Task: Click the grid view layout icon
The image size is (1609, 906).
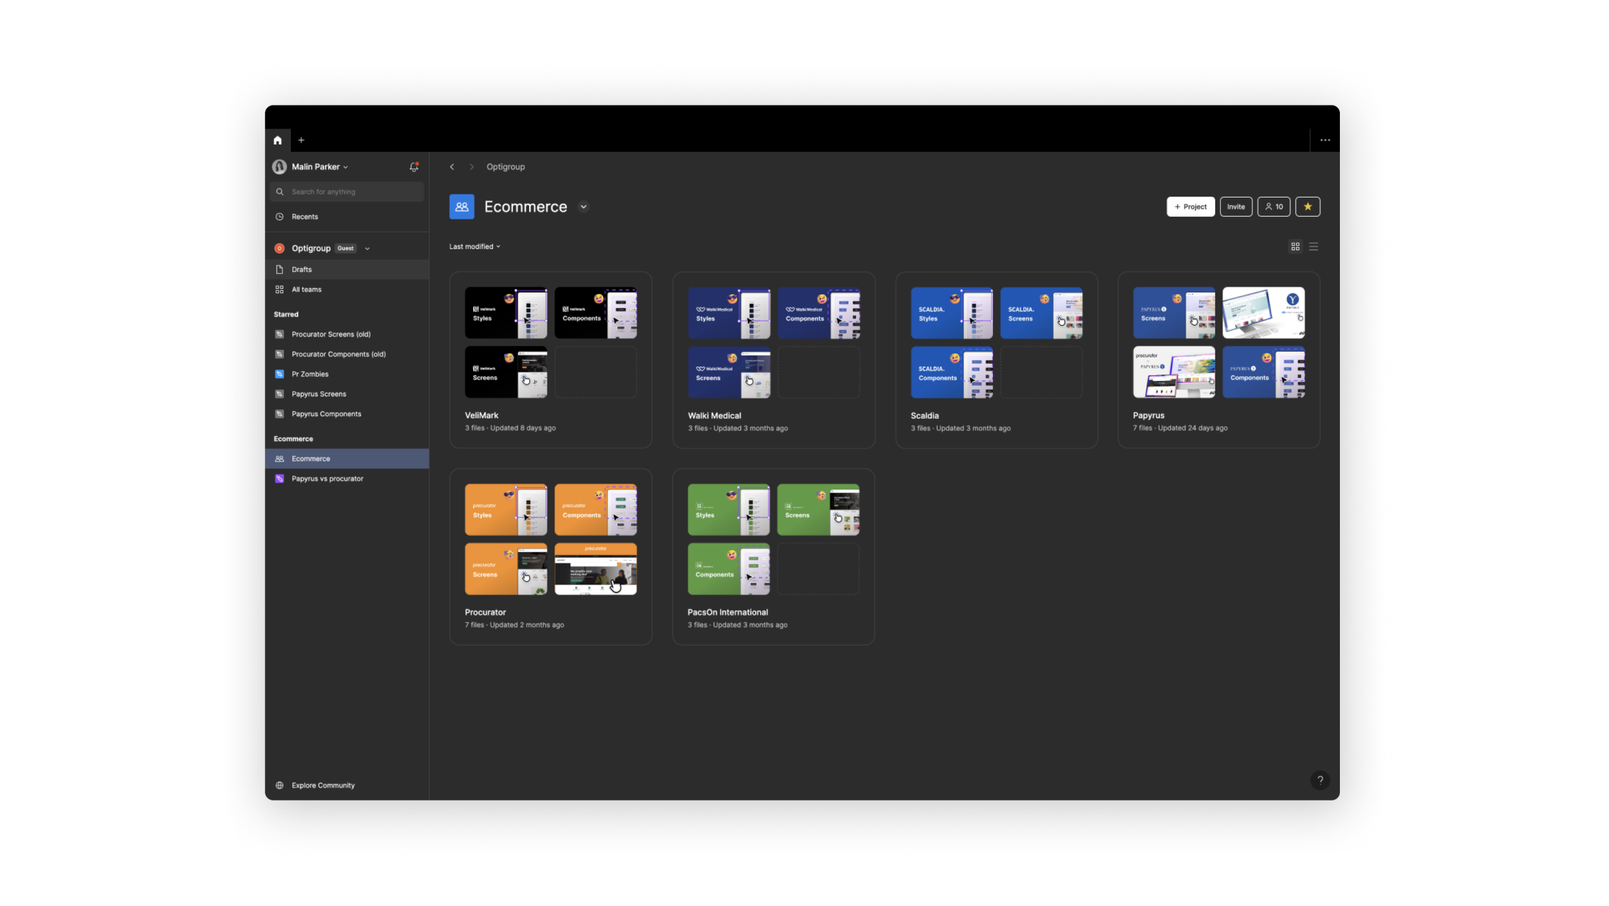Action: tap(1295, 246)
